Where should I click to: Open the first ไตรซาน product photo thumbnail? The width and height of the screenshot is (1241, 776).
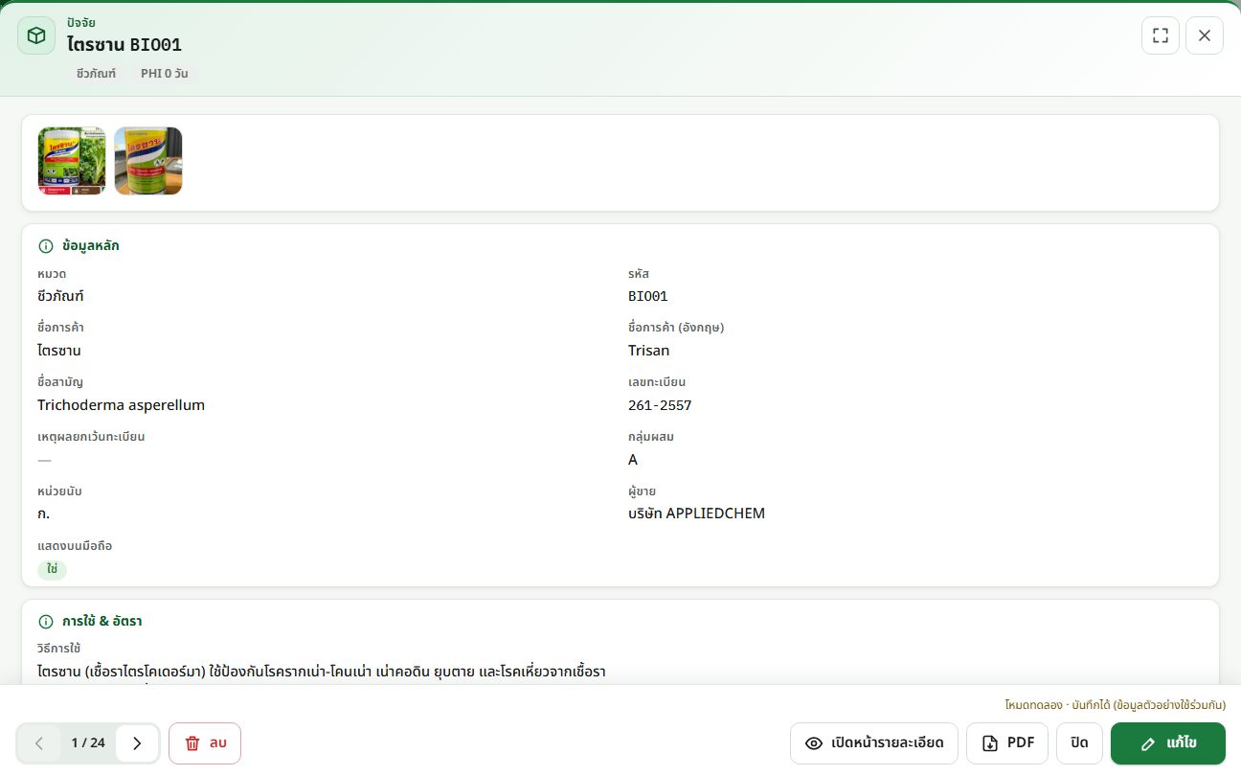72,161
